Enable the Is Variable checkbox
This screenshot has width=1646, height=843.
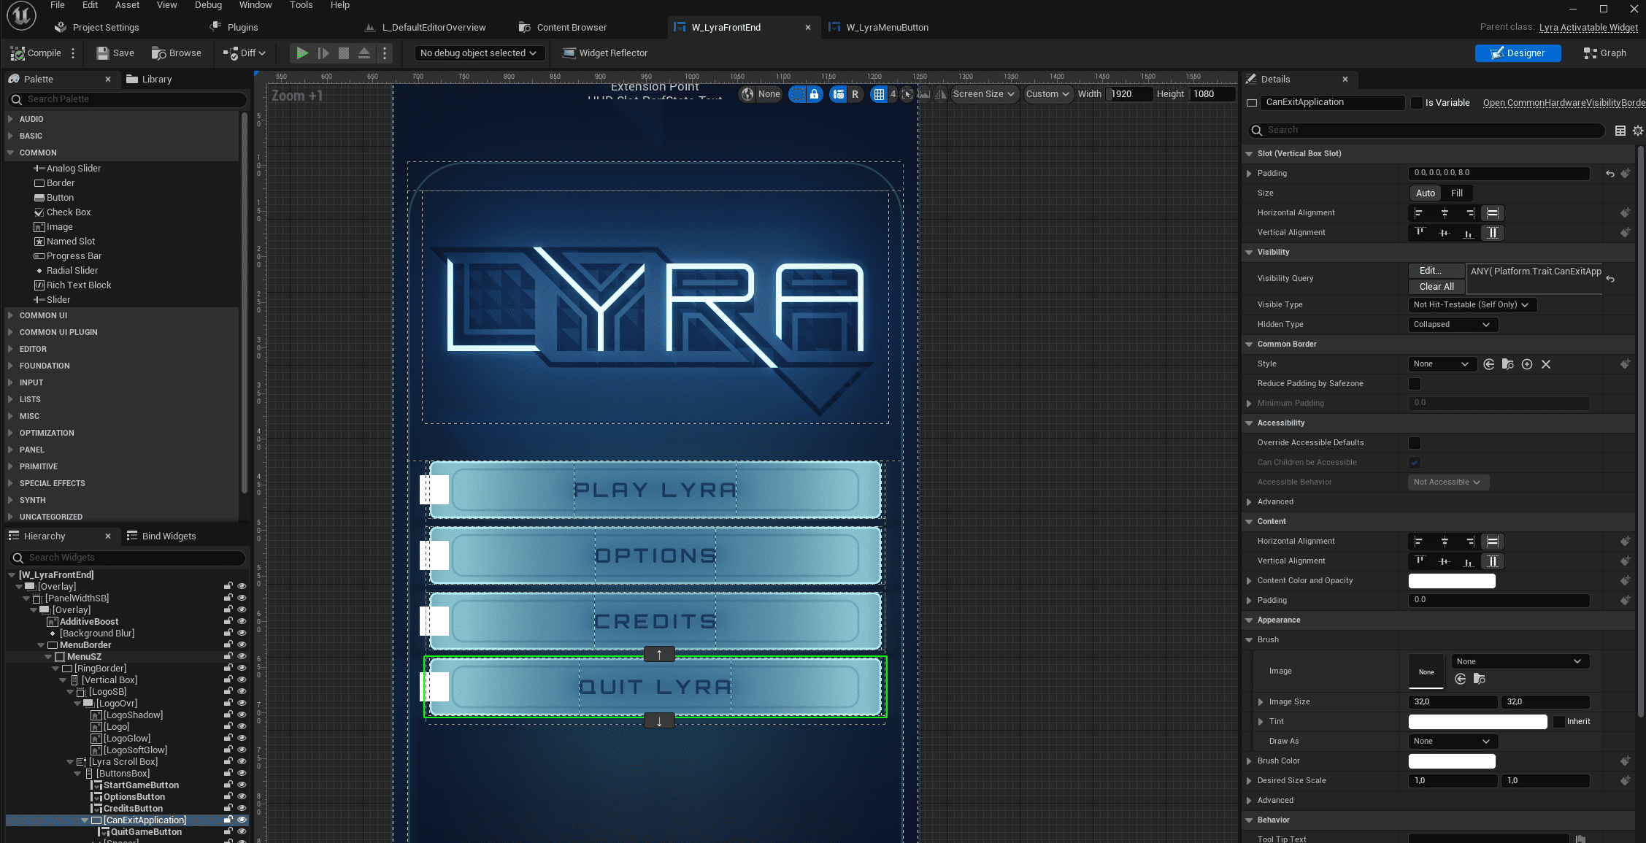[1417, 103]
